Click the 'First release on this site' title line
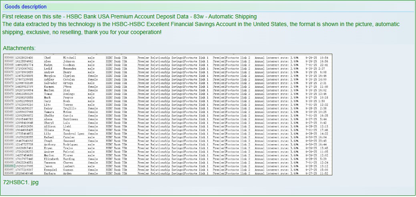 tap(129, 16)
